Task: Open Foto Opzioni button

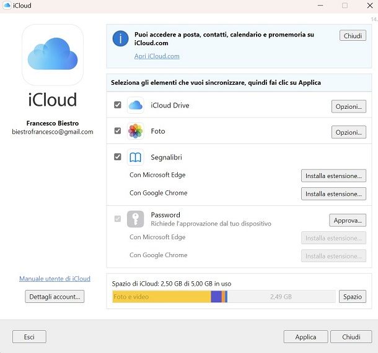Action: pos(349,132)
